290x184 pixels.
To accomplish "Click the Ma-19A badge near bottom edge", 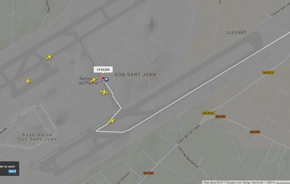I will [149, 173].
